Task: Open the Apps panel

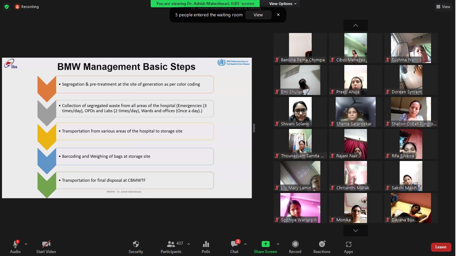Action: pyautogui.click(x=348, y=247)
